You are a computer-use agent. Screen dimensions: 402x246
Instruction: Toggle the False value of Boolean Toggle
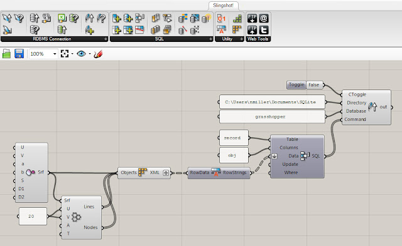pyautogui.click(x=314, y=85)
